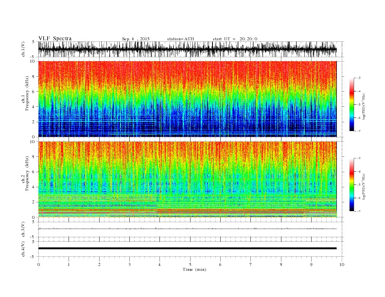Click the 'station=ATH' header text
Viewport: 385px width, 297px height.
(180, 39)
